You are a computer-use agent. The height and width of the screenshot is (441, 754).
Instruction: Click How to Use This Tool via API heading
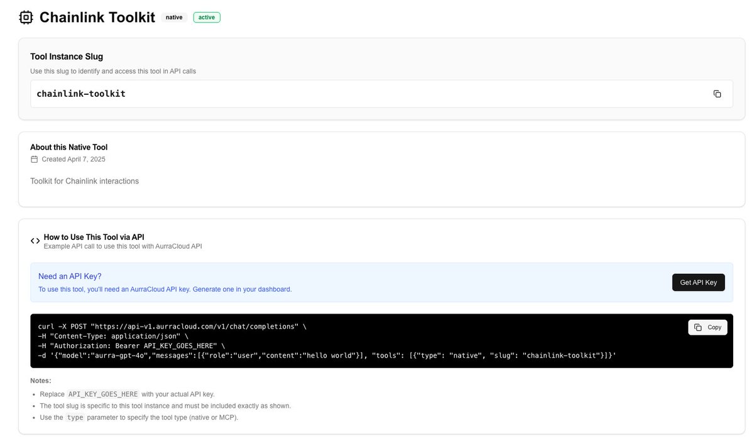94,237
